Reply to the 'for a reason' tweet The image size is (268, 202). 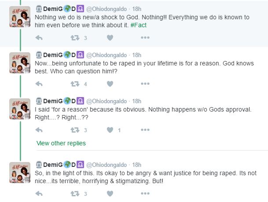point(39,130)
